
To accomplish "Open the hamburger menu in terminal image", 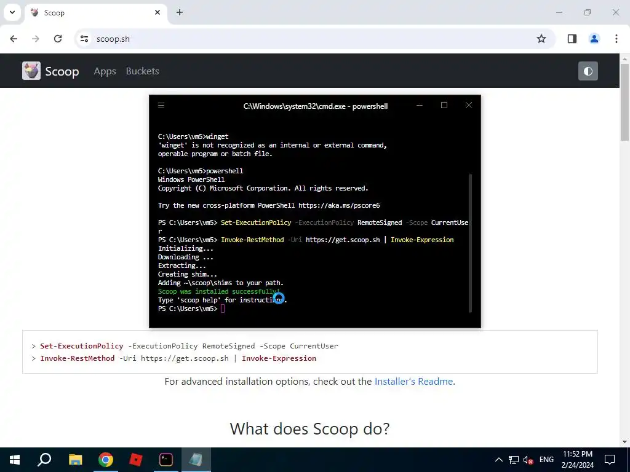I will tap(161, 106).
